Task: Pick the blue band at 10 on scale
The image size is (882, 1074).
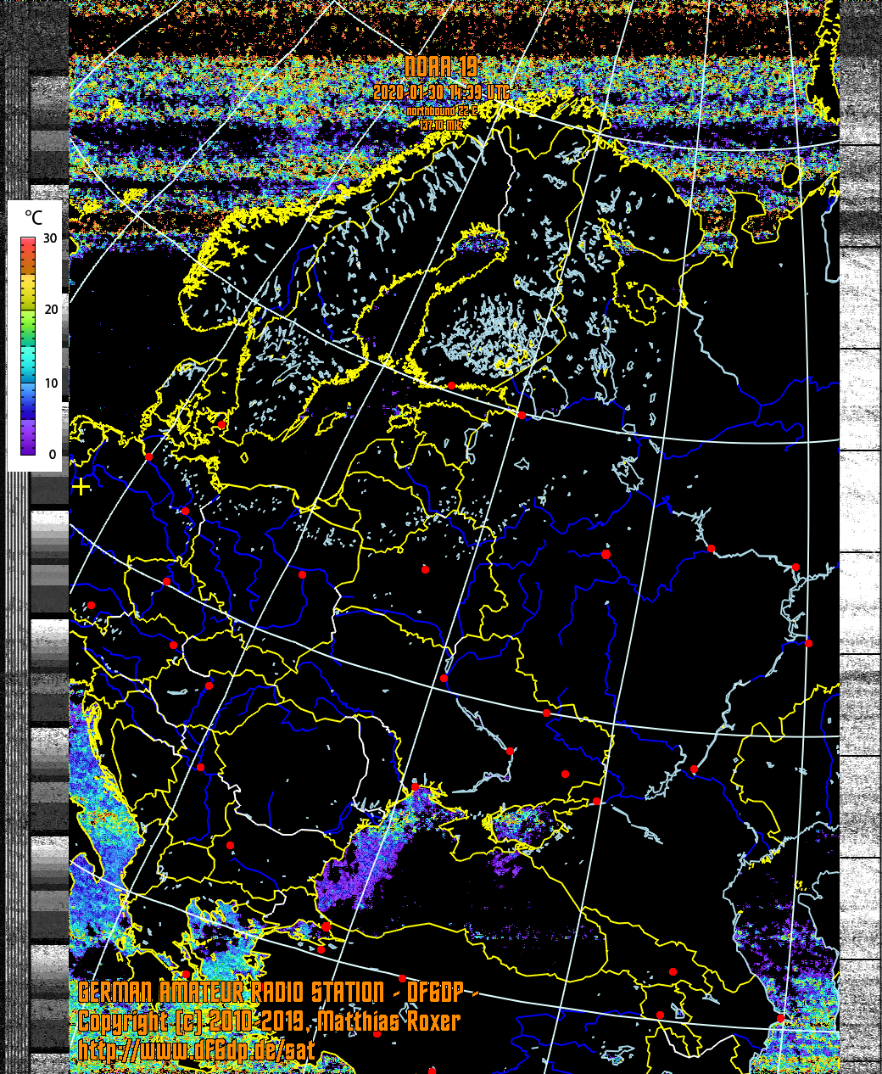Action: [28, 386]
